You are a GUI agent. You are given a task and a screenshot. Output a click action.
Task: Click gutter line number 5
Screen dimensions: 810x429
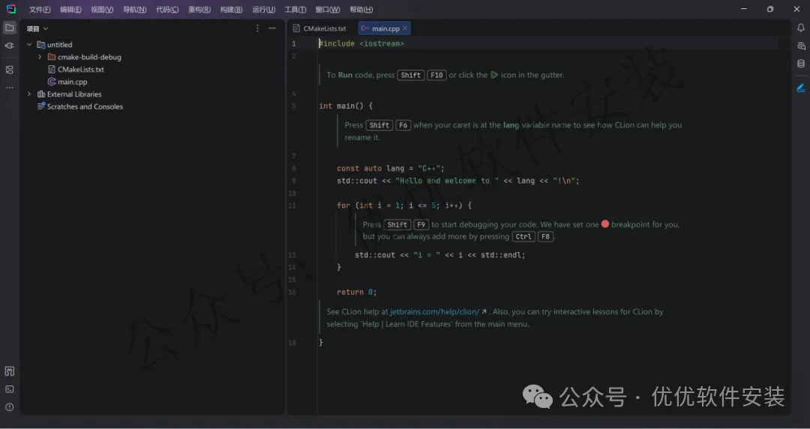[294, 106]
